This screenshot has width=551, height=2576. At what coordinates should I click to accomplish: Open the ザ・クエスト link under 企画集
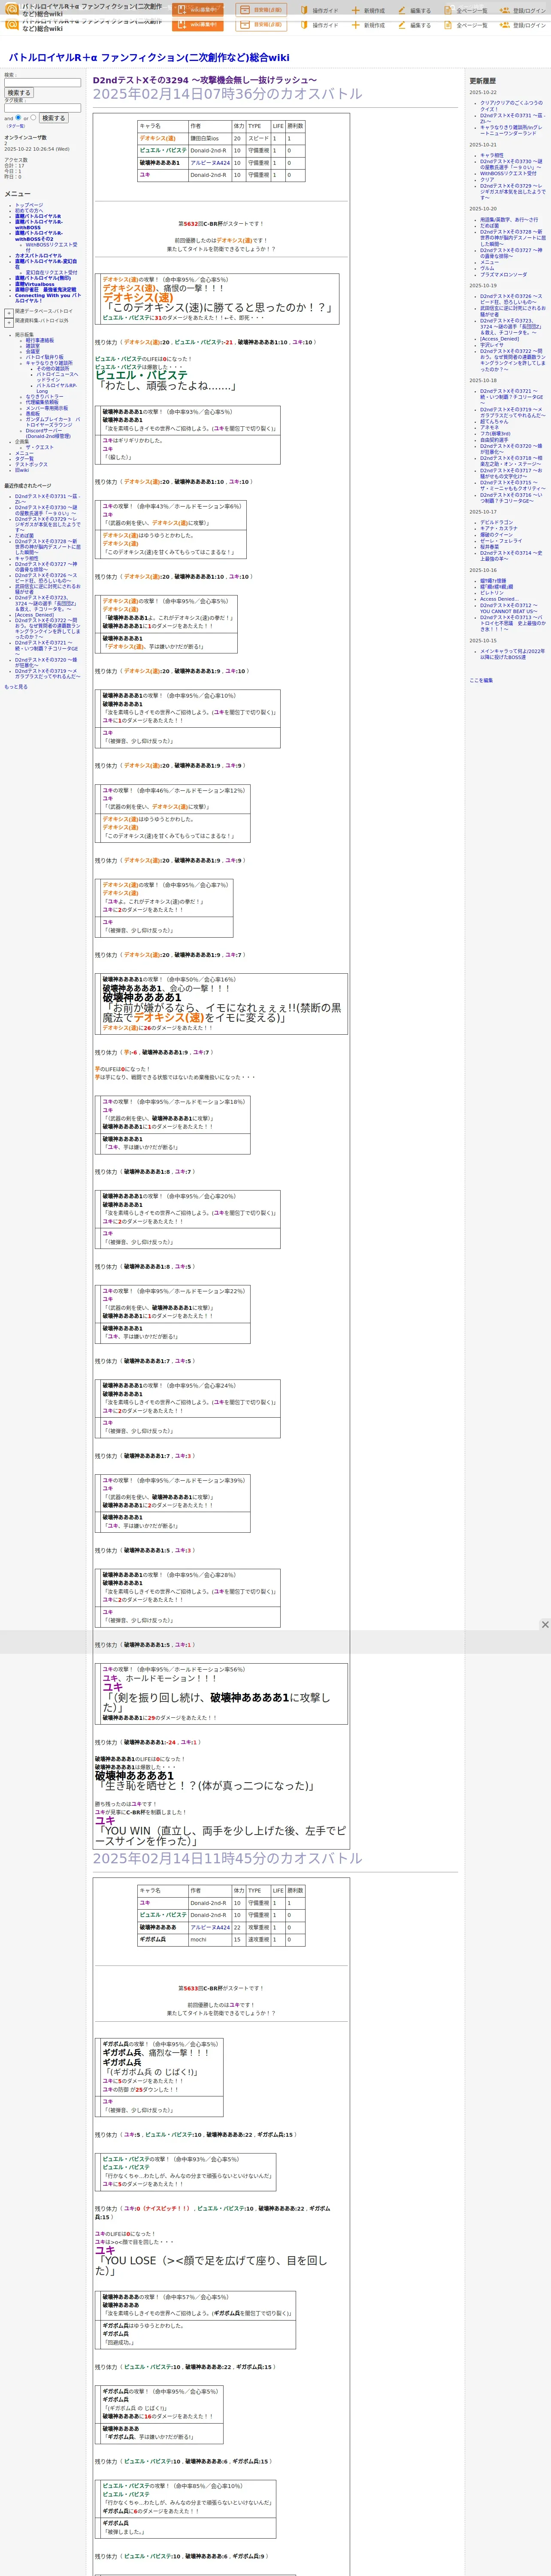pos(40,447)
